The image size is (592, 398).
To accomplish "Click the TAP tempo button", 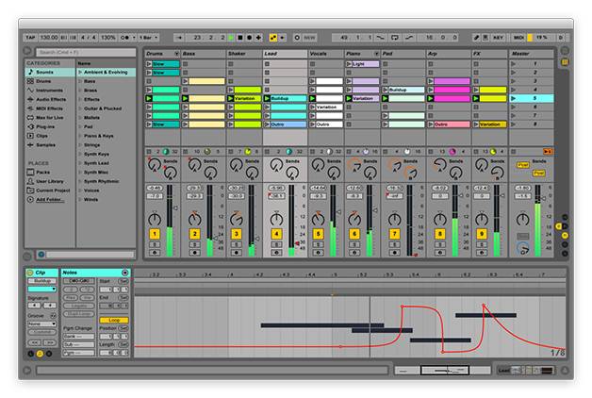I will click(29, 37).
